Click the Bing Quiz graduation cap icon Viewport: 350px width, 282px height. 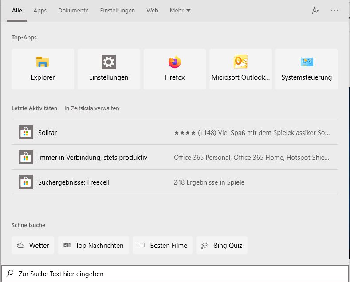(x=204, y=245)
